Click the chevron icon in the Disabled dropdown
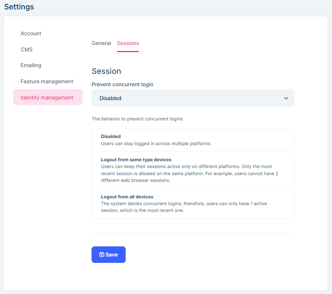Screen dimensions: 332x294 tap(286, 98)
